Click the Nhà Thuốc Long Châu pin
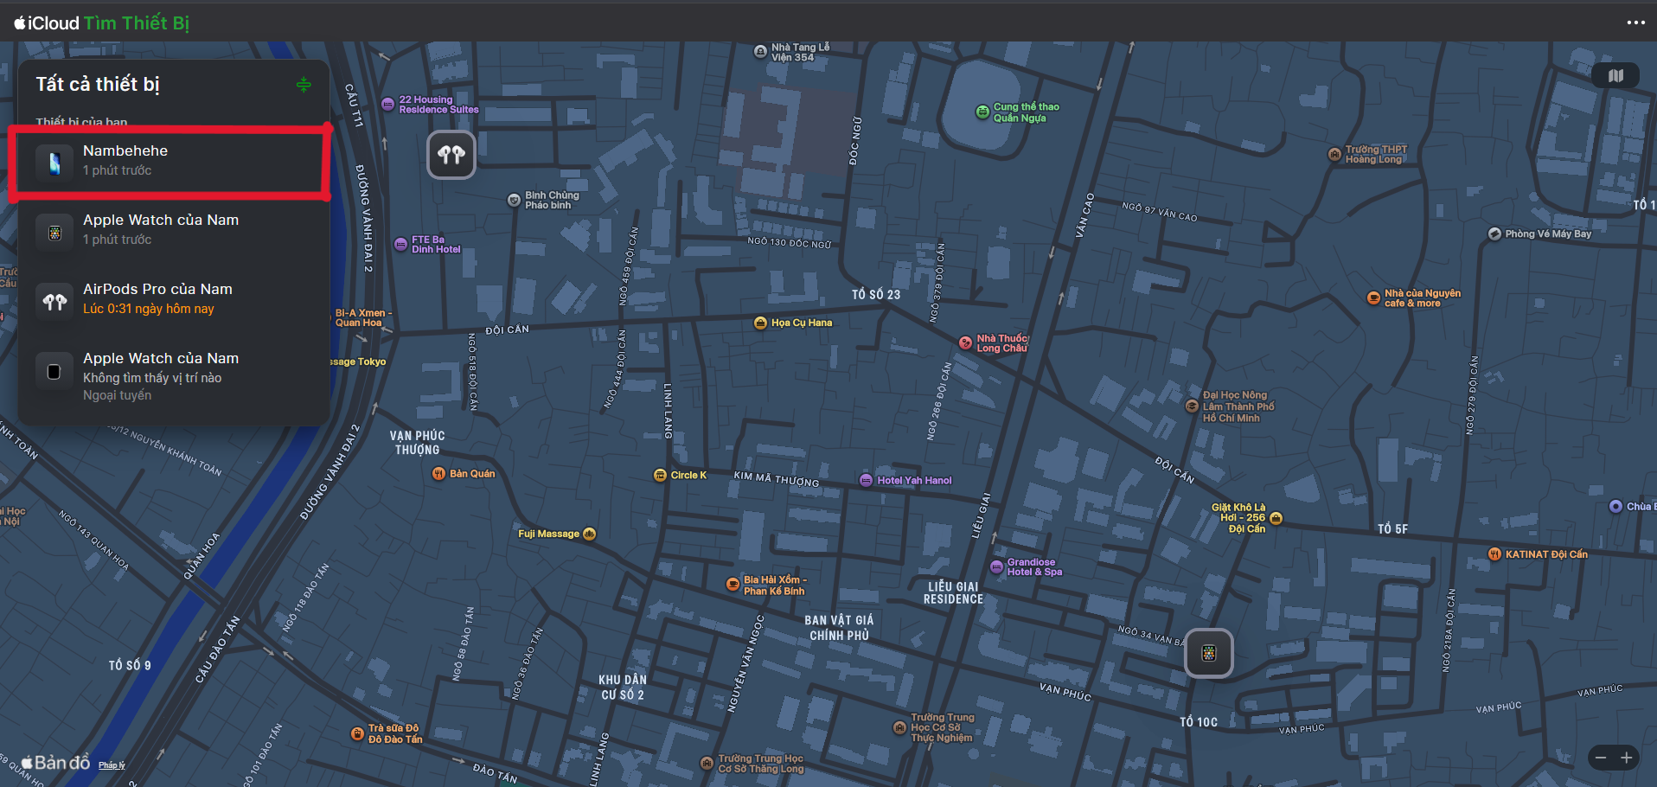 (x=965, y=343)
